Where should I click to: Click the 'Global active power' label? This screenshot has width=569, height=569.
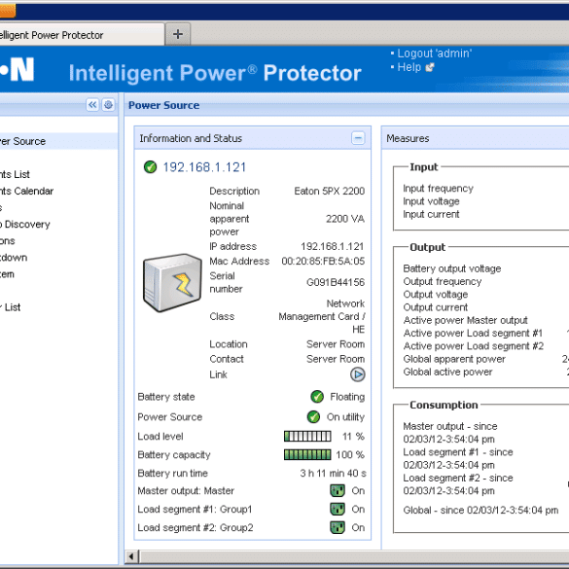click(x=447, y=372)
